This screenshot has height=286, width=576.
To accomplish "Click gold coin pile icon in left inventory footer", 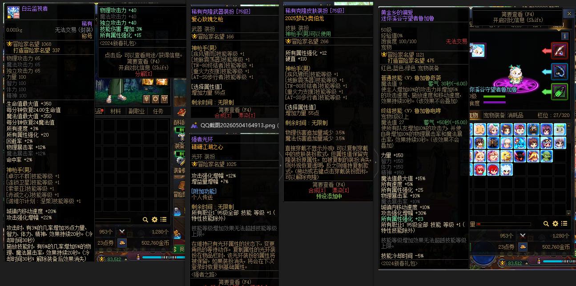I will 122,243.
